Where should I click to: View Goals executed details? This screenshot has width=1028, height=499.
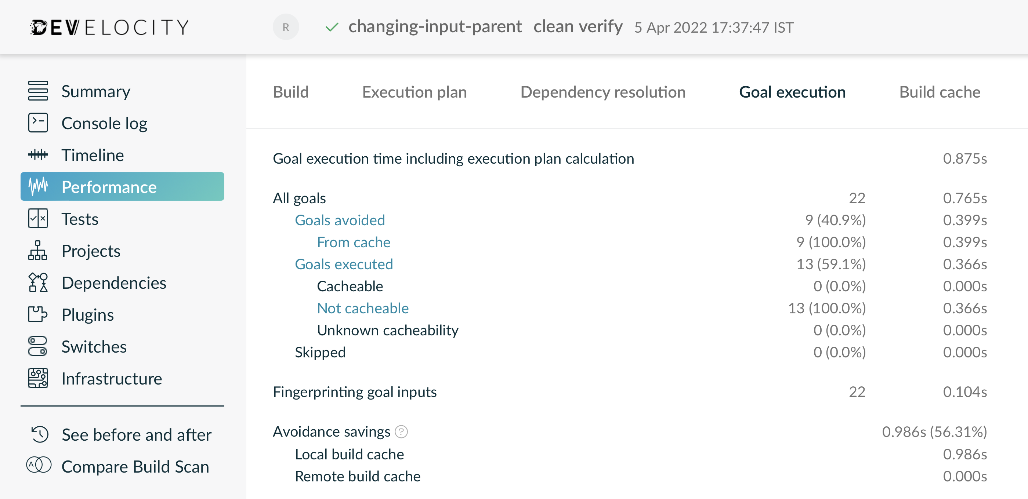(x=344, y=264)
